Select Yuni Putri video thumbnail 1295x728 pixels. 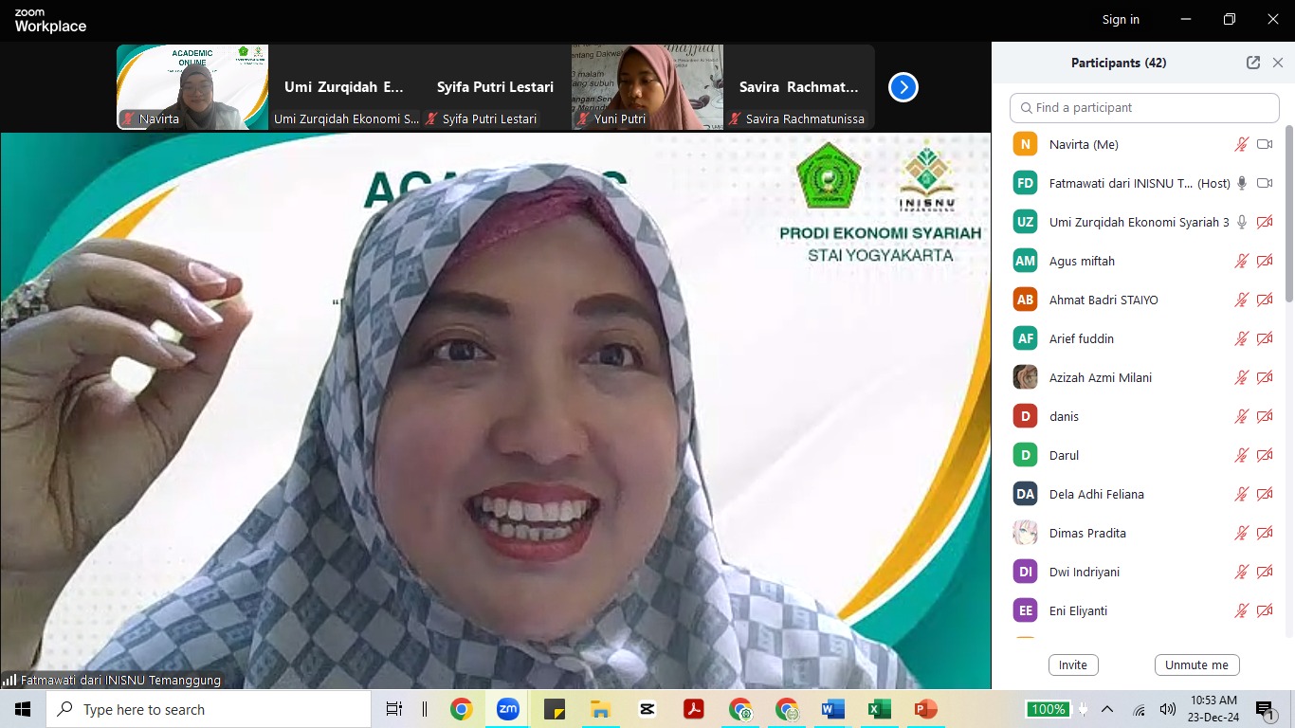647,87
